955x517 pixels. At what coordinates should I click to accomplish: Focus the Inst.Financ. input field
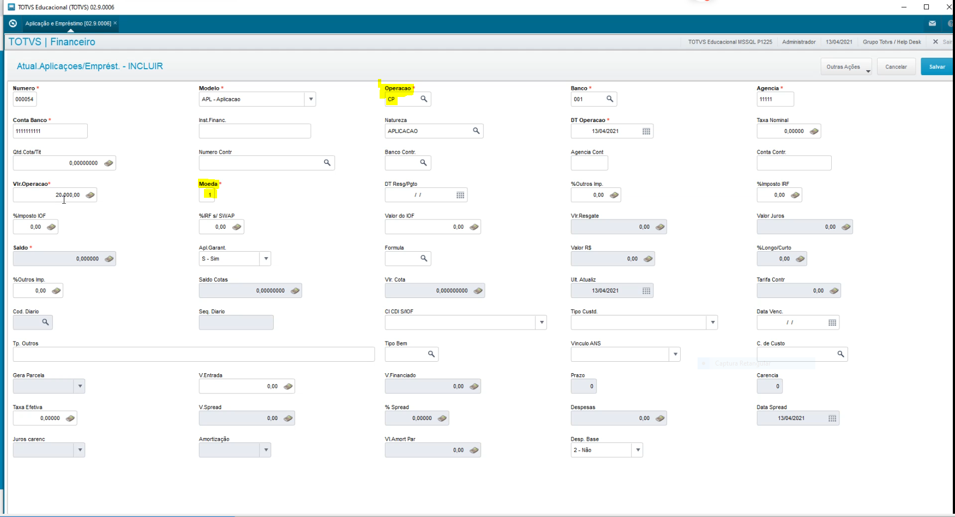click(255, 131)
